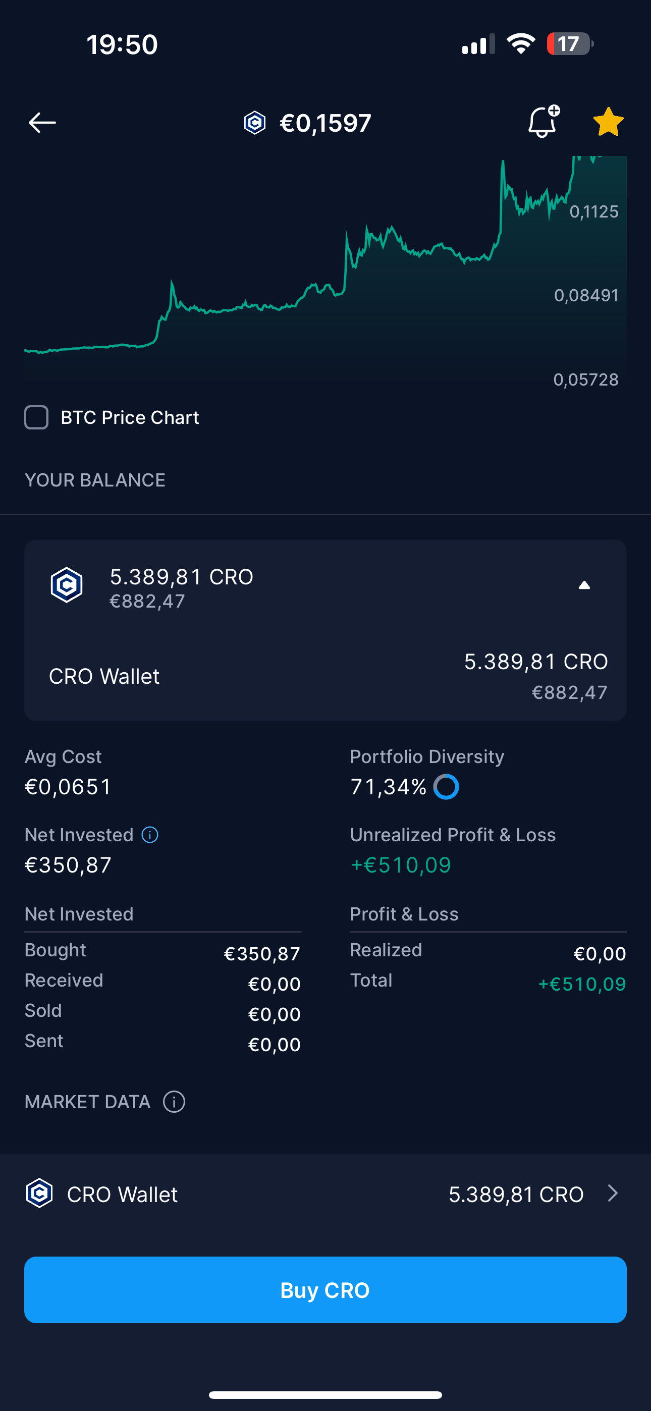This screenshot has width=651, height=1411.
Task: Tap the Unrealized Profit & Loss value
Action: pos(401,865)
